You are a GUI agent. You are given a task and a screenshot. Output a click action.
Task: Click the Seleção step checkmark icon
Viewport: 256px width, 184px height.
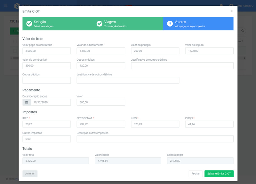click(29, 24)
